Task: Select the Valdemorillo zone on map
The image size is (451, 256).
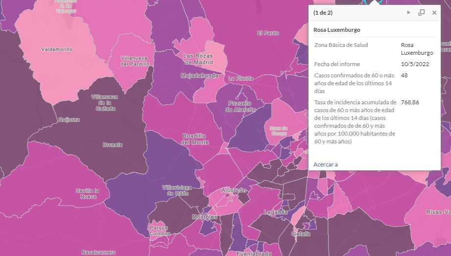Action: click(x=57, y=49)
